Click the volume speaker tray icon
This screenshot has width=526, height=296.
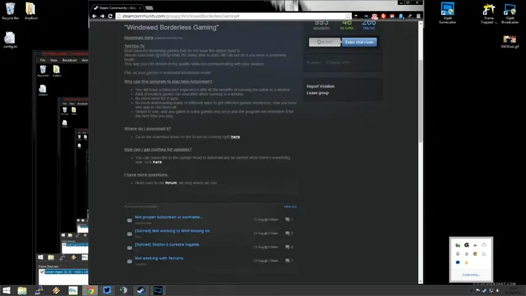coord(498,290)
